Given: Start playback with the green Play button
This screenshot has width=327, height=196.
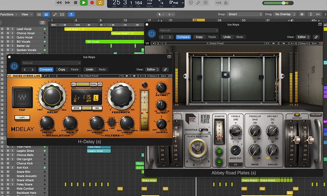Looking at the screenshot, I should point(84,3).
